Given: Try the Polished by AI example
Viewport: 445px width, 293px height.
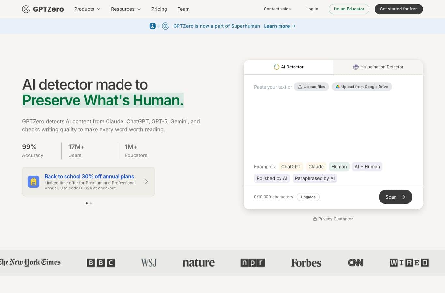Looking at the screenshot, I should pyautogui.click(x=272, y=178).
